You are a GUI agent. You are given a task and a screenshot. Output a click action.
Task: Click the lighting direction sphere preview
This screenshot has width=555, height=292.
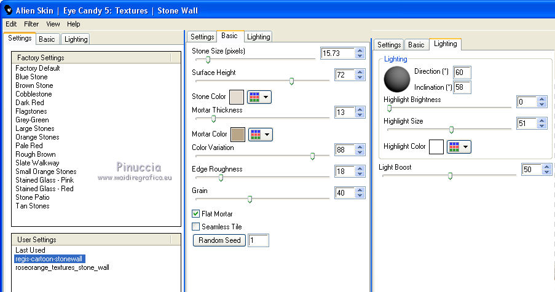[397, 79]
